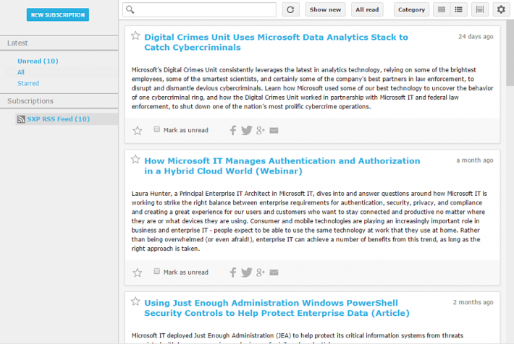Open How Microsoft IT Manages Authentication link
Viewport: 514px width, 344px height.
pyautogui.click(x=282, y=166)
